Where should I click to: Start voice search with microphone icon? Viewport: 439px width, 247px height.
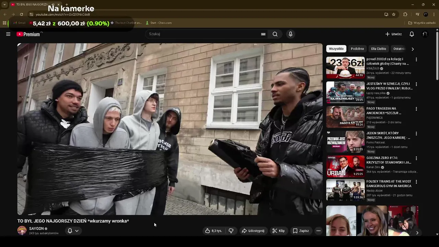click(290, 34)
